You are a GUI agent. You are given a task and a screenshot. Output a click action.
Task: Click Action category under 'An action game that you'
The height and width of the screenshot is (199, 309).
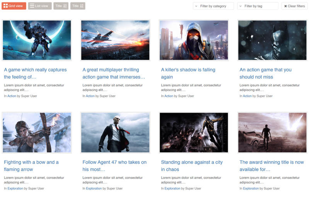247,96
